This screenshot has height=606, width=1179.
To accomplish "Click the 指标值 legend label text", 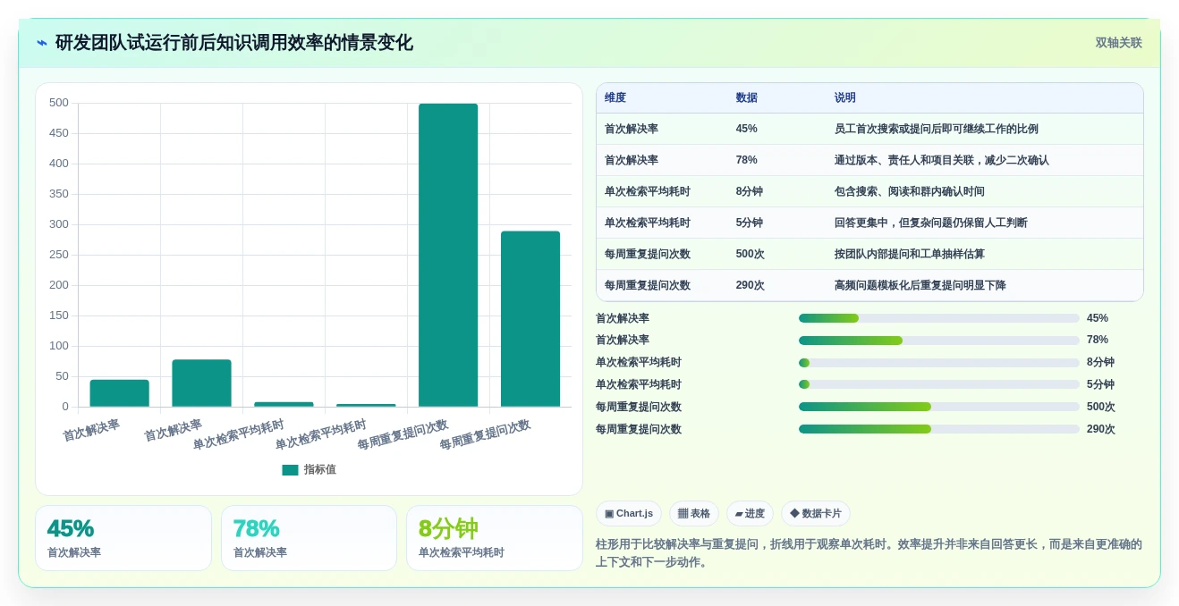I will [x=320, y=469].
